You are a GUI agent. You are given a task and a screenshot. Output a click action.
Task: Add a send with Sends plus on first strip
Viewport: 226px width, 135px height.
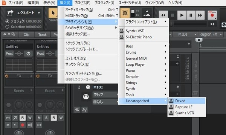(31, 90)
